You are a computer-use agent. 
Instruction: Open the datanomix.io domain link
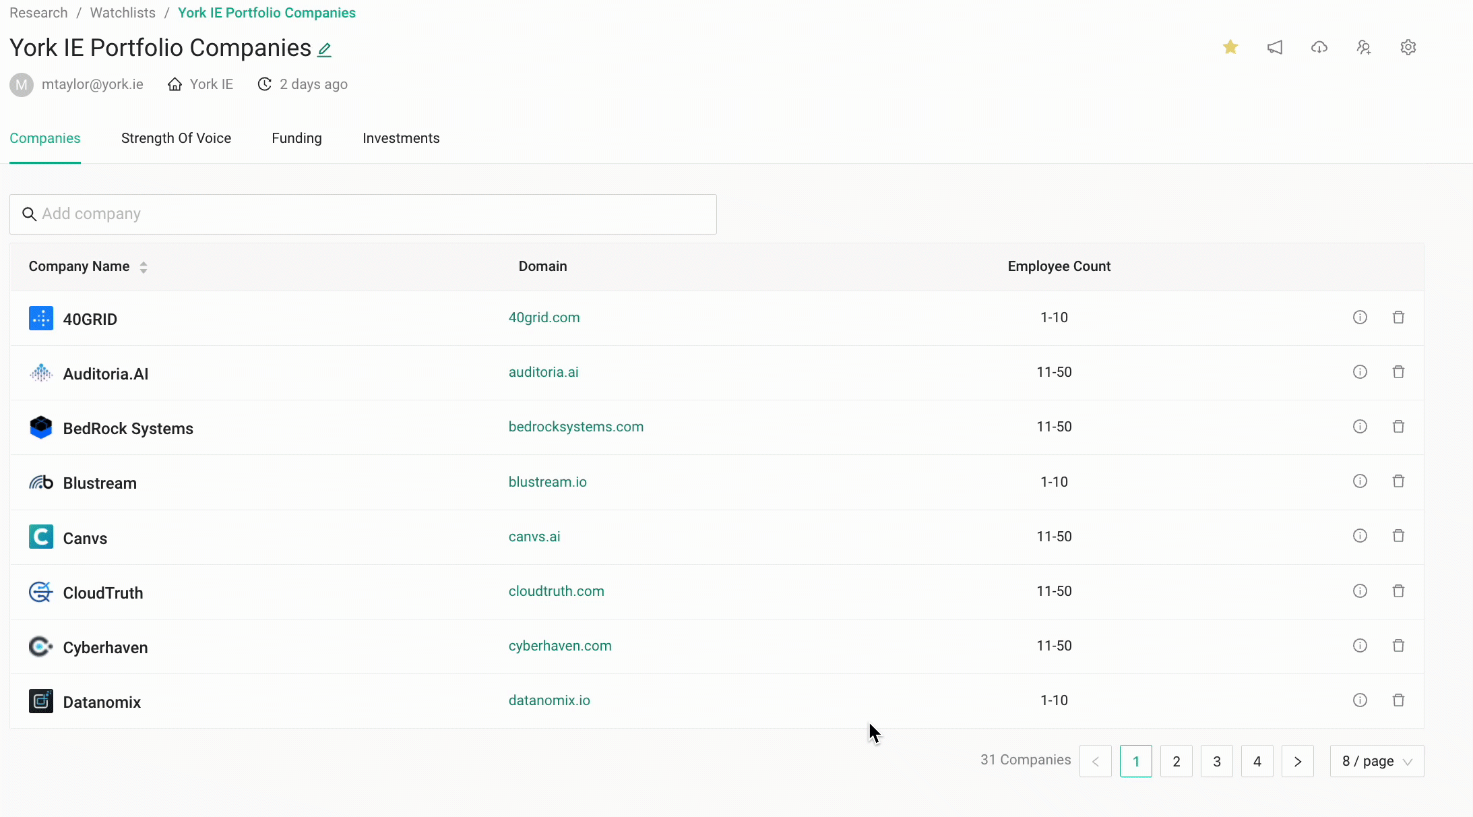(549, 700)
